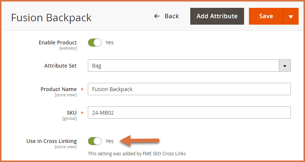
Task: Disable the Enable Product switch
Action: click(x=95, y=43)
